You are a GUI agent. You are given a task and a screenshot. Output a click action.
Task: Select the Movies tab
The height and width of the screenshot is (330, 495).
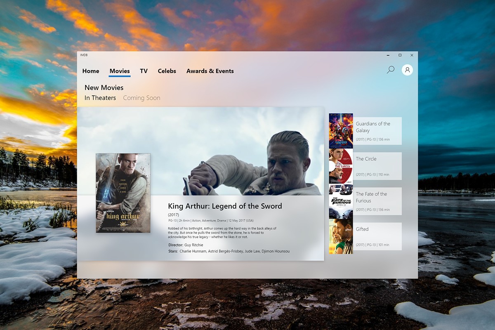tap(120, 71)
